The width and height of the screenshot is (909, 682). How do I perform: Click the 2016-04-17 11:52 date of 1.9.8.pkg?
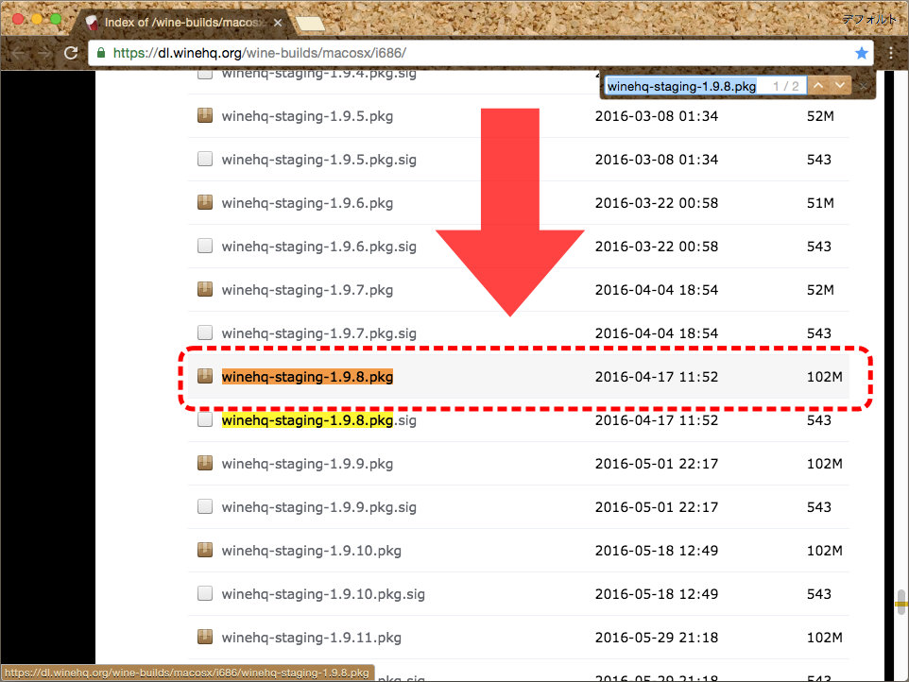coord(657,377)
